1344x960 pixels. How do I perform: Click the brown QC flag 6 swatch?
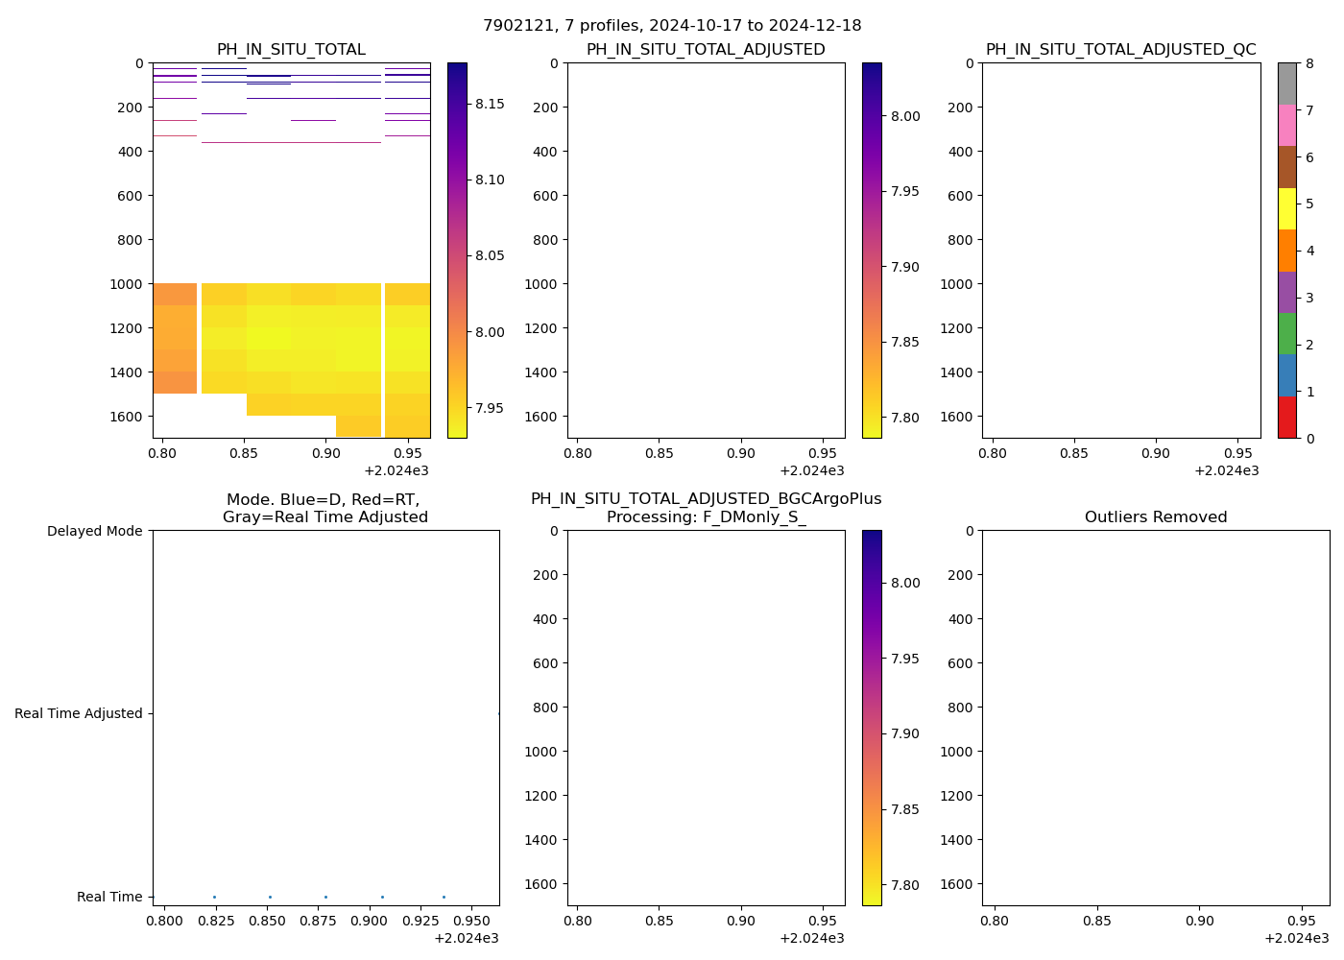click(1286, 167)
